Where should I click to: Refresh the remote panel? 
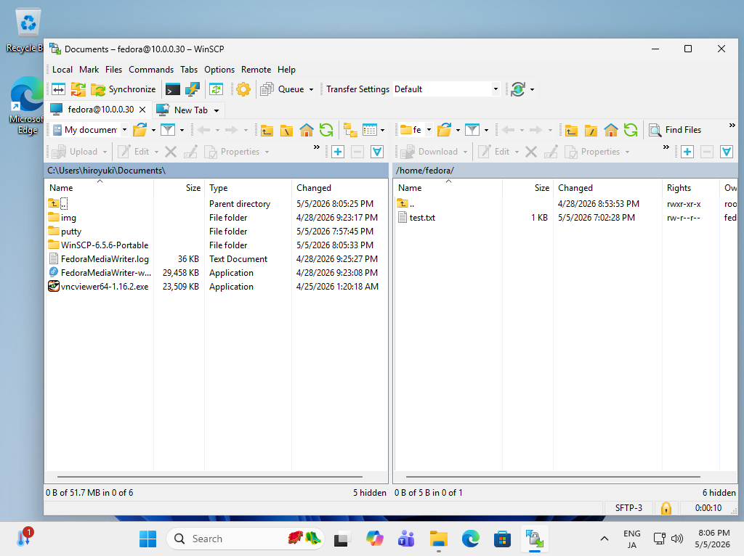pyautogui.click(x=631, y=130)
